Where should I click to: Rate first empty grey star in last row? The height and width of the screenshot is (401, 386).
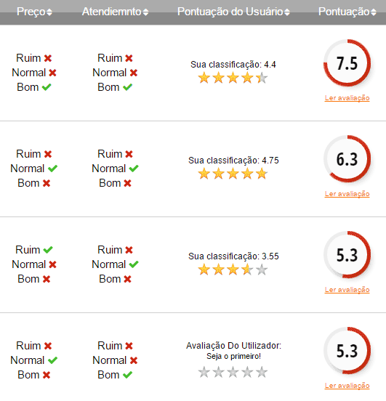click(x=204, y=372)
